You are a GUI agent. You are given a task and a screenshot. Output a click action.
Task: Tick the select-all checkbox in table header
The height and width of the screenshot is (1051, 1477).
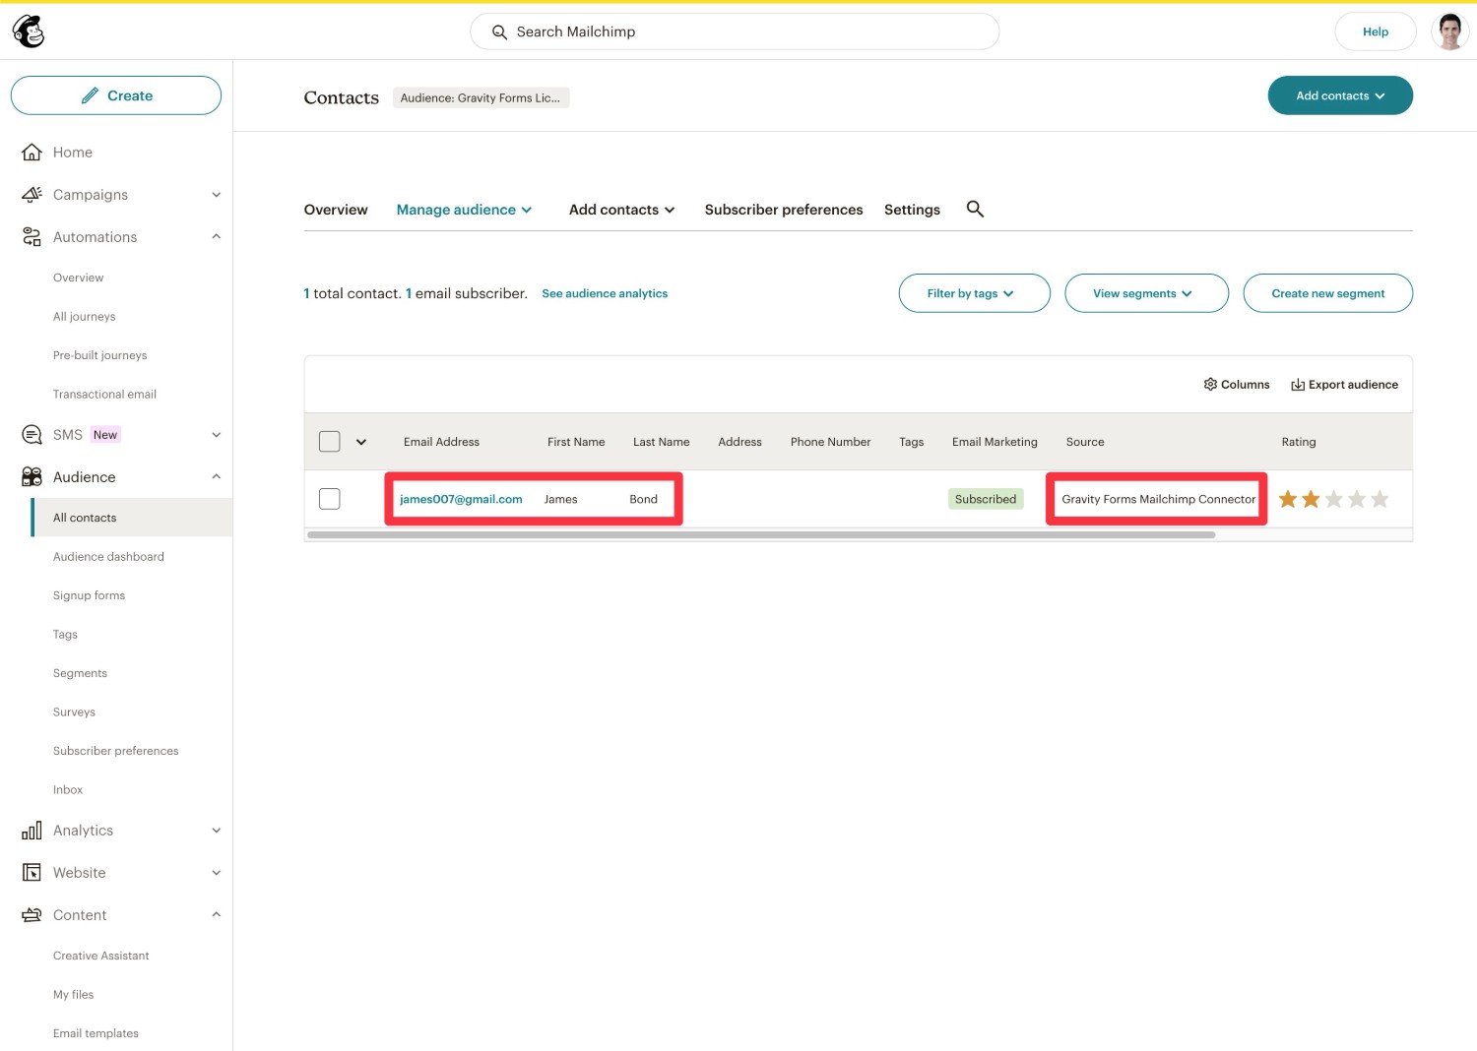click(330, 442)
